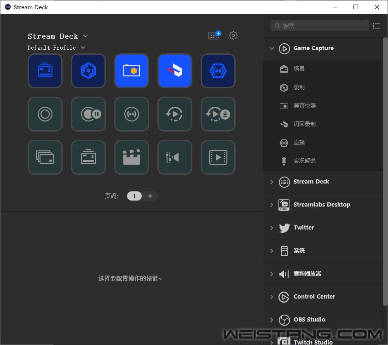The height and width of the screenshot is (345, 388).
Task: Select the video play frame key
Action: pyautogui.click(x=218, y=157)
